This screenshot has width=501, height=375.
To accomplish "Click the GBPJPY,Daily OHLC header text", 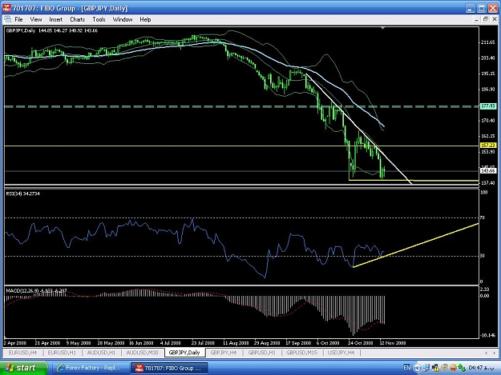I will [52, 30].
